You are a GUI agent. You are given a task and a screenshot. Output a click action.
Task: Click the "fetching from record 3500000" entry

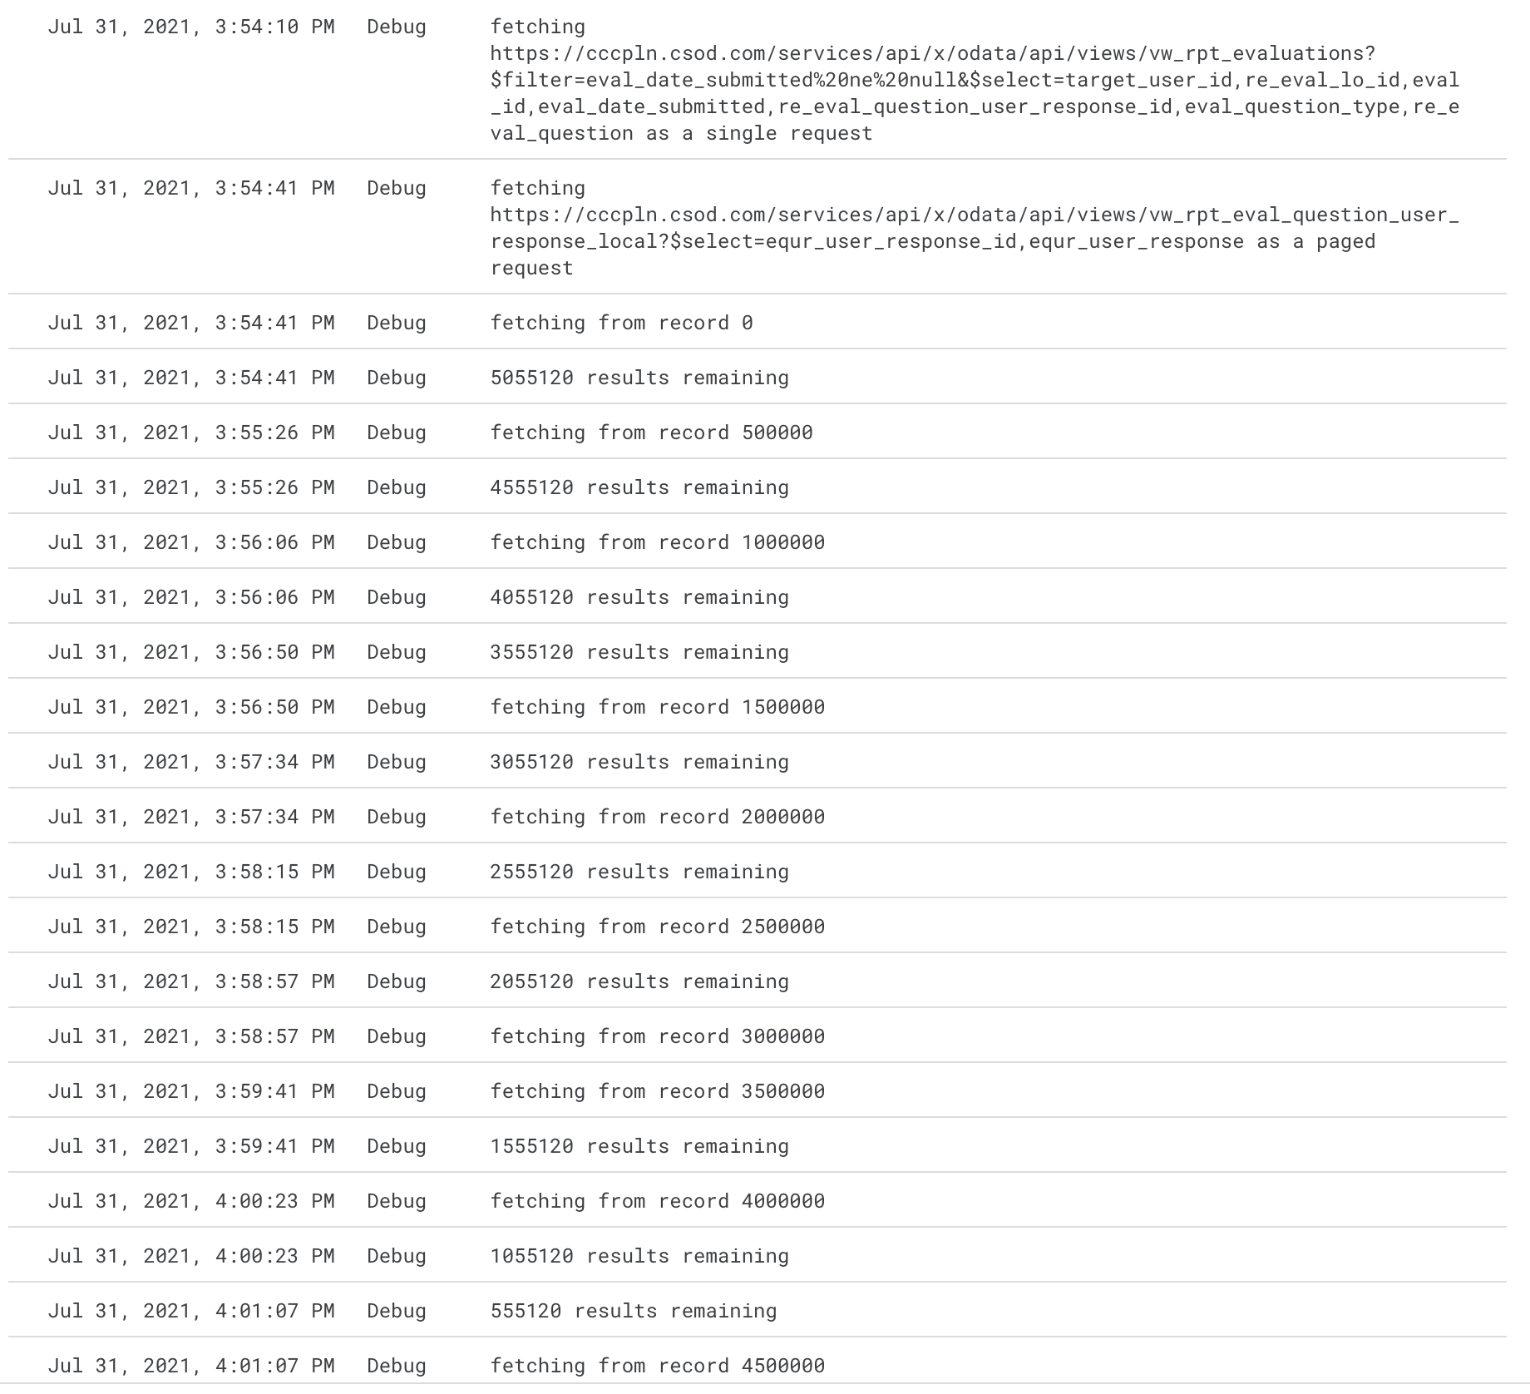click(x=657, y=1091)
